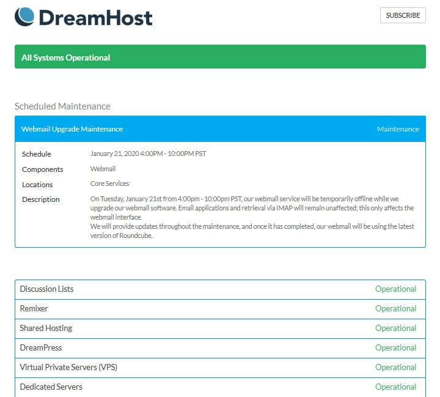Select the Schedule label
This screenshot has height=397, width=440.
click(37, 154)
